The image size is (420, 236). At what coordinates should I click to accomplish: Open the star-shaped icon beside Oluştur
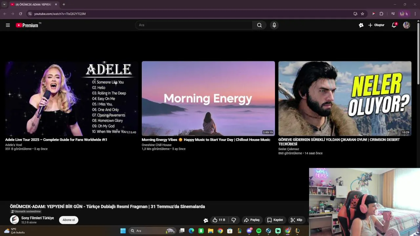coord(361,25)
